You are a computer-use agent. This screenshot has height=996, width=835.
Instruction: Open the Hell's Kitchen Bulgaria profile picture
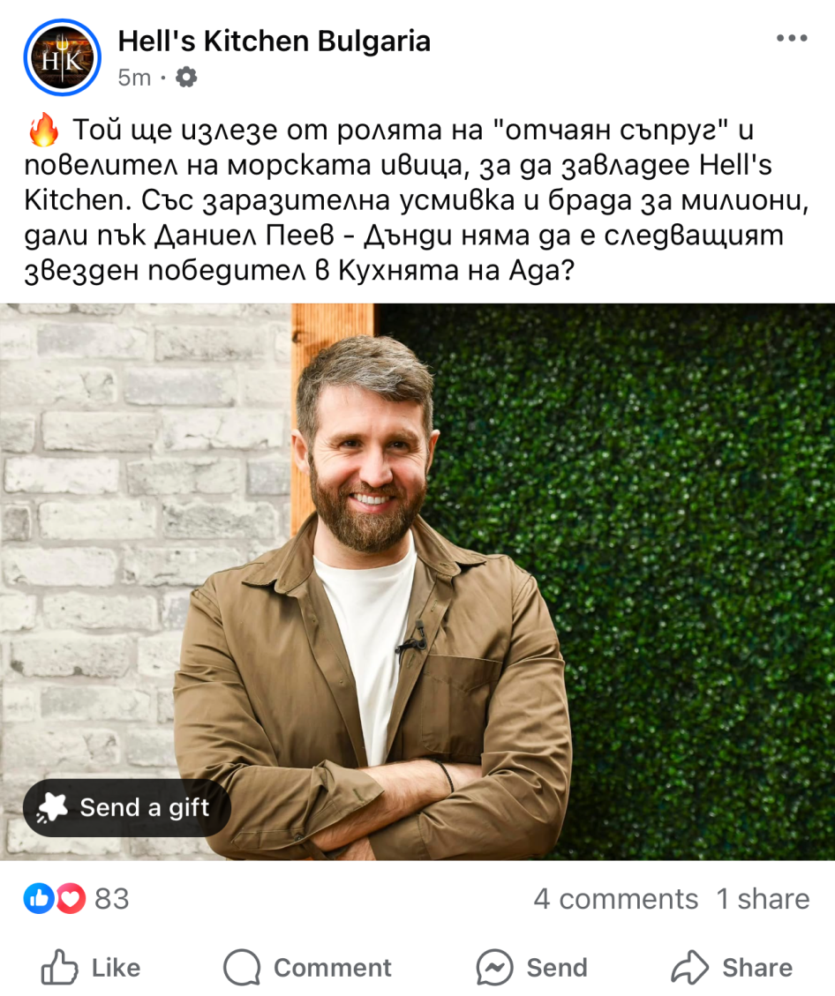(x=63, y=58)
